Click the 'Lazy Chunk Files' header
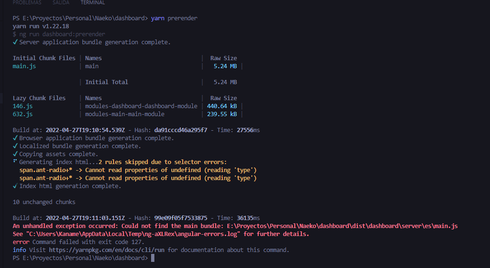 [x=39, y=98]
